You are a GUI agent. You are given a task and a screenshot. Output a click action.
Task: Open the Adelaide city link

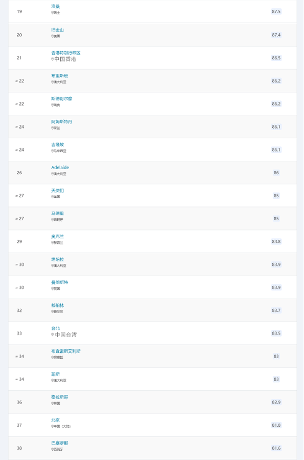60,168
